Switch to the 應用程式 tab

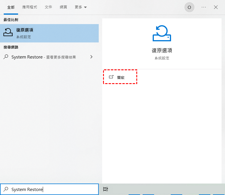[30, 7]
